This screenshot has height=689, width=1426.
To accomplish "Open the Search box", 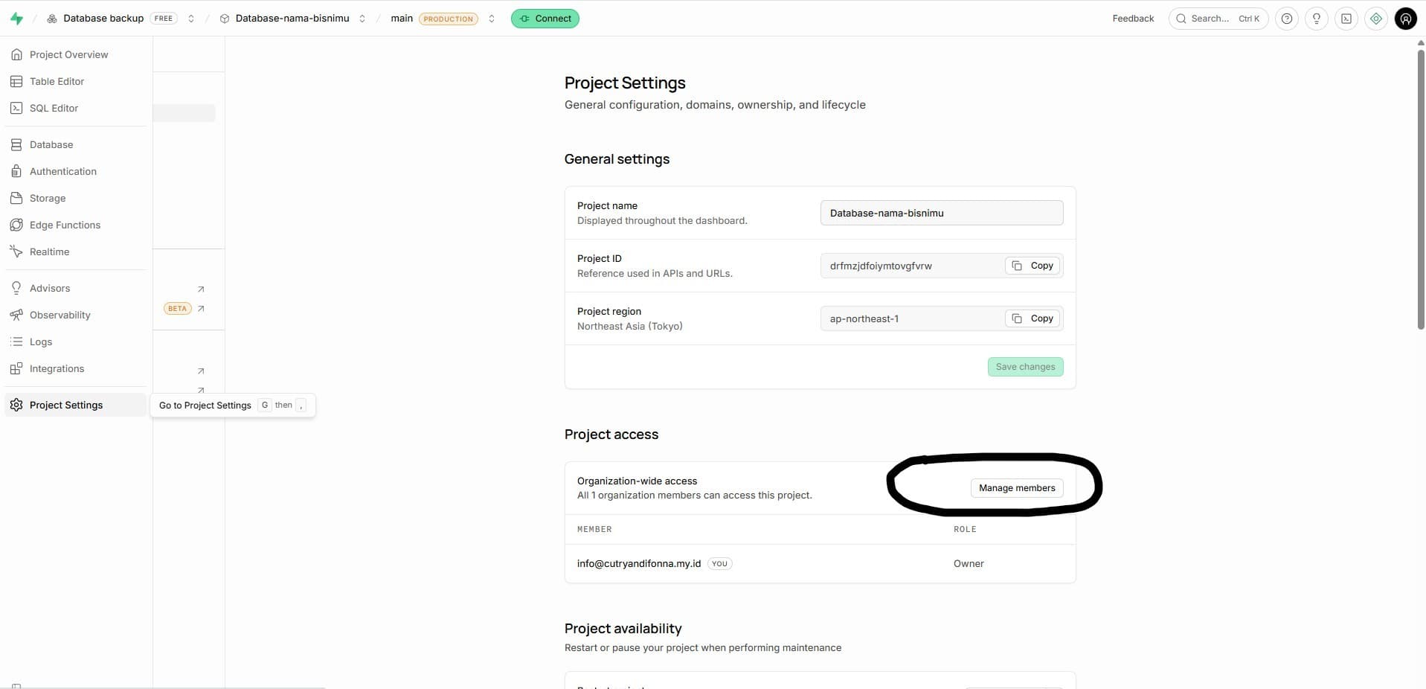I will 1218,19.
